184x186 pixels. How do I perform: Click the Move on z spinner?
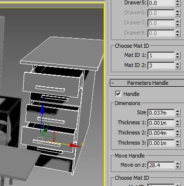178,165
